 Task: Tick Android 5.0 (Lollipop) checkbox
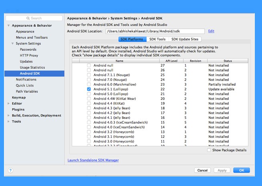pos(89,94)
